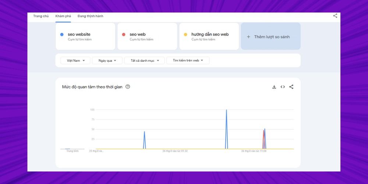368x184 pixels.
Task: Switch to the Đang thịnh hành tab
Action: pyautogui.click(x=91, y=16)
